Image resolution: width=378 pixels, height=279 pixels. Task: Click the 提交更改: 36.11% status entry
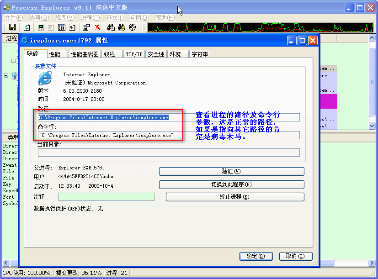(79, 273)
